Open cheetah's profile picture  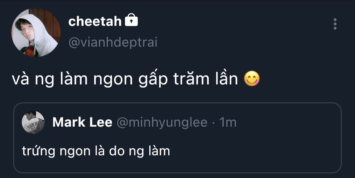tap(36, 33)
